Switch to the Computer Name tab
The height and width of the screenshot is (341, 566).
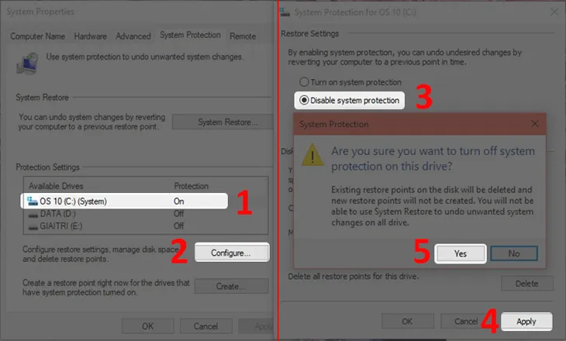(x=39, y=36)
